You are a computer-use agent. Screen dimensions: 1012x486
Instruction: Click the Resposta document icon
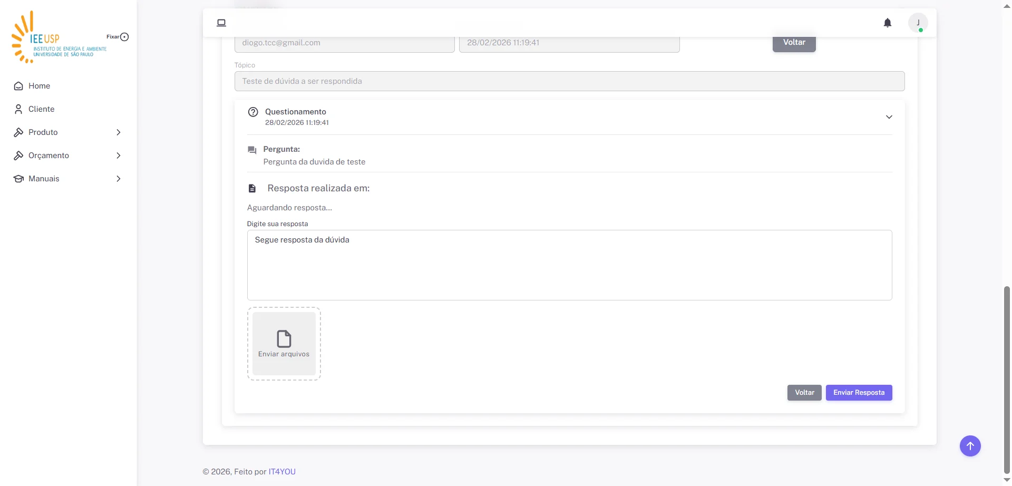(x=252, y=188)
